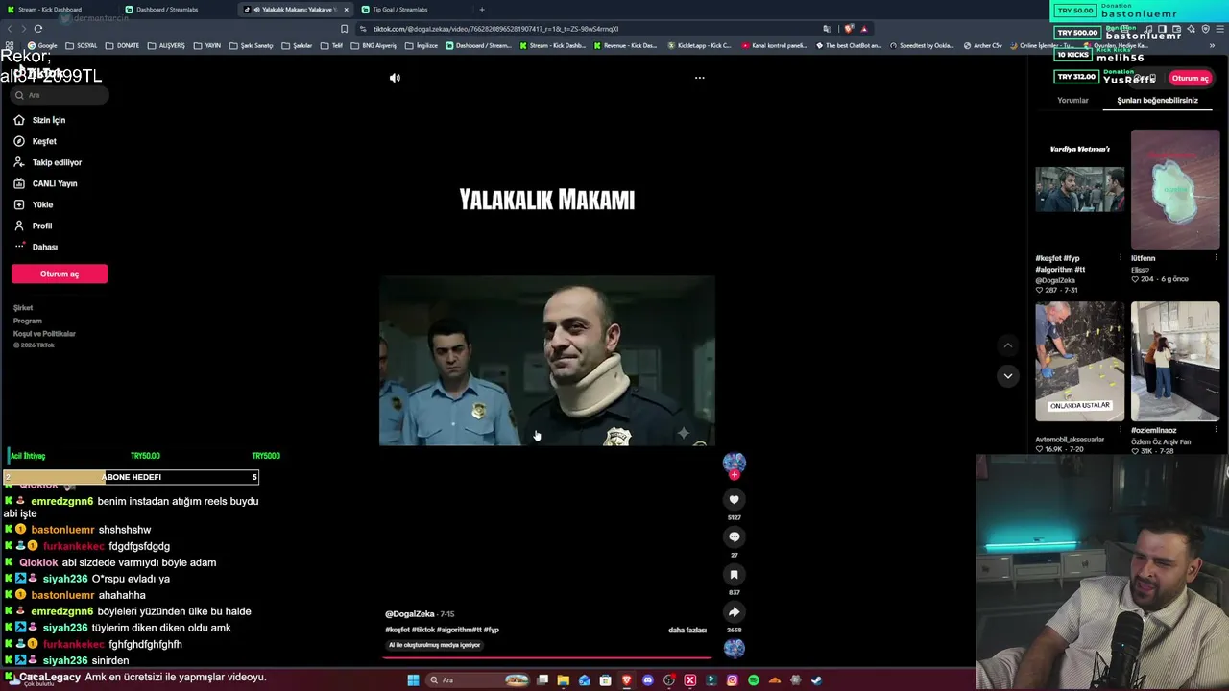Mute the TikTok video sound
This screenshot has width=1229, height=691.
click(395, 78)
